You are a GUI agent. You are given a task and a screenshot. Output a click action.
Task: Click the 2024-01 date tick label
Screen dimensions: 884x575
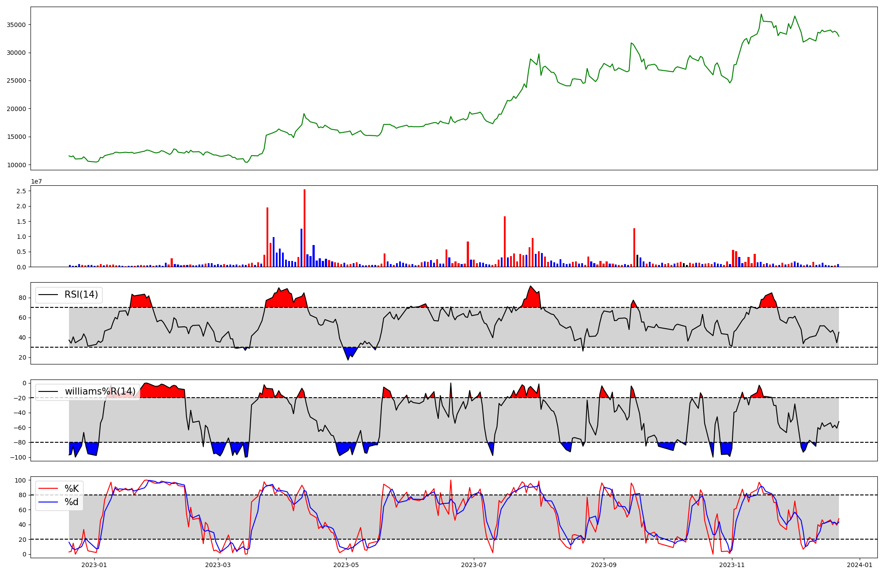tap(860, 565)
